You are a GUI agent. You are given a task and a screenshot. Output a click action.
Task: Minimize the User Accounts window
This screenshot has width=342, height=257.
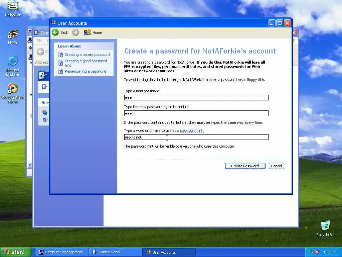[x=272, y=23]
